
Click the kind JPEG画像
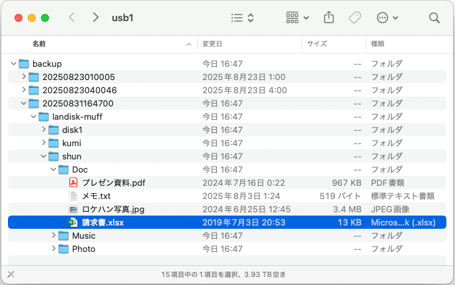(390, 209)
